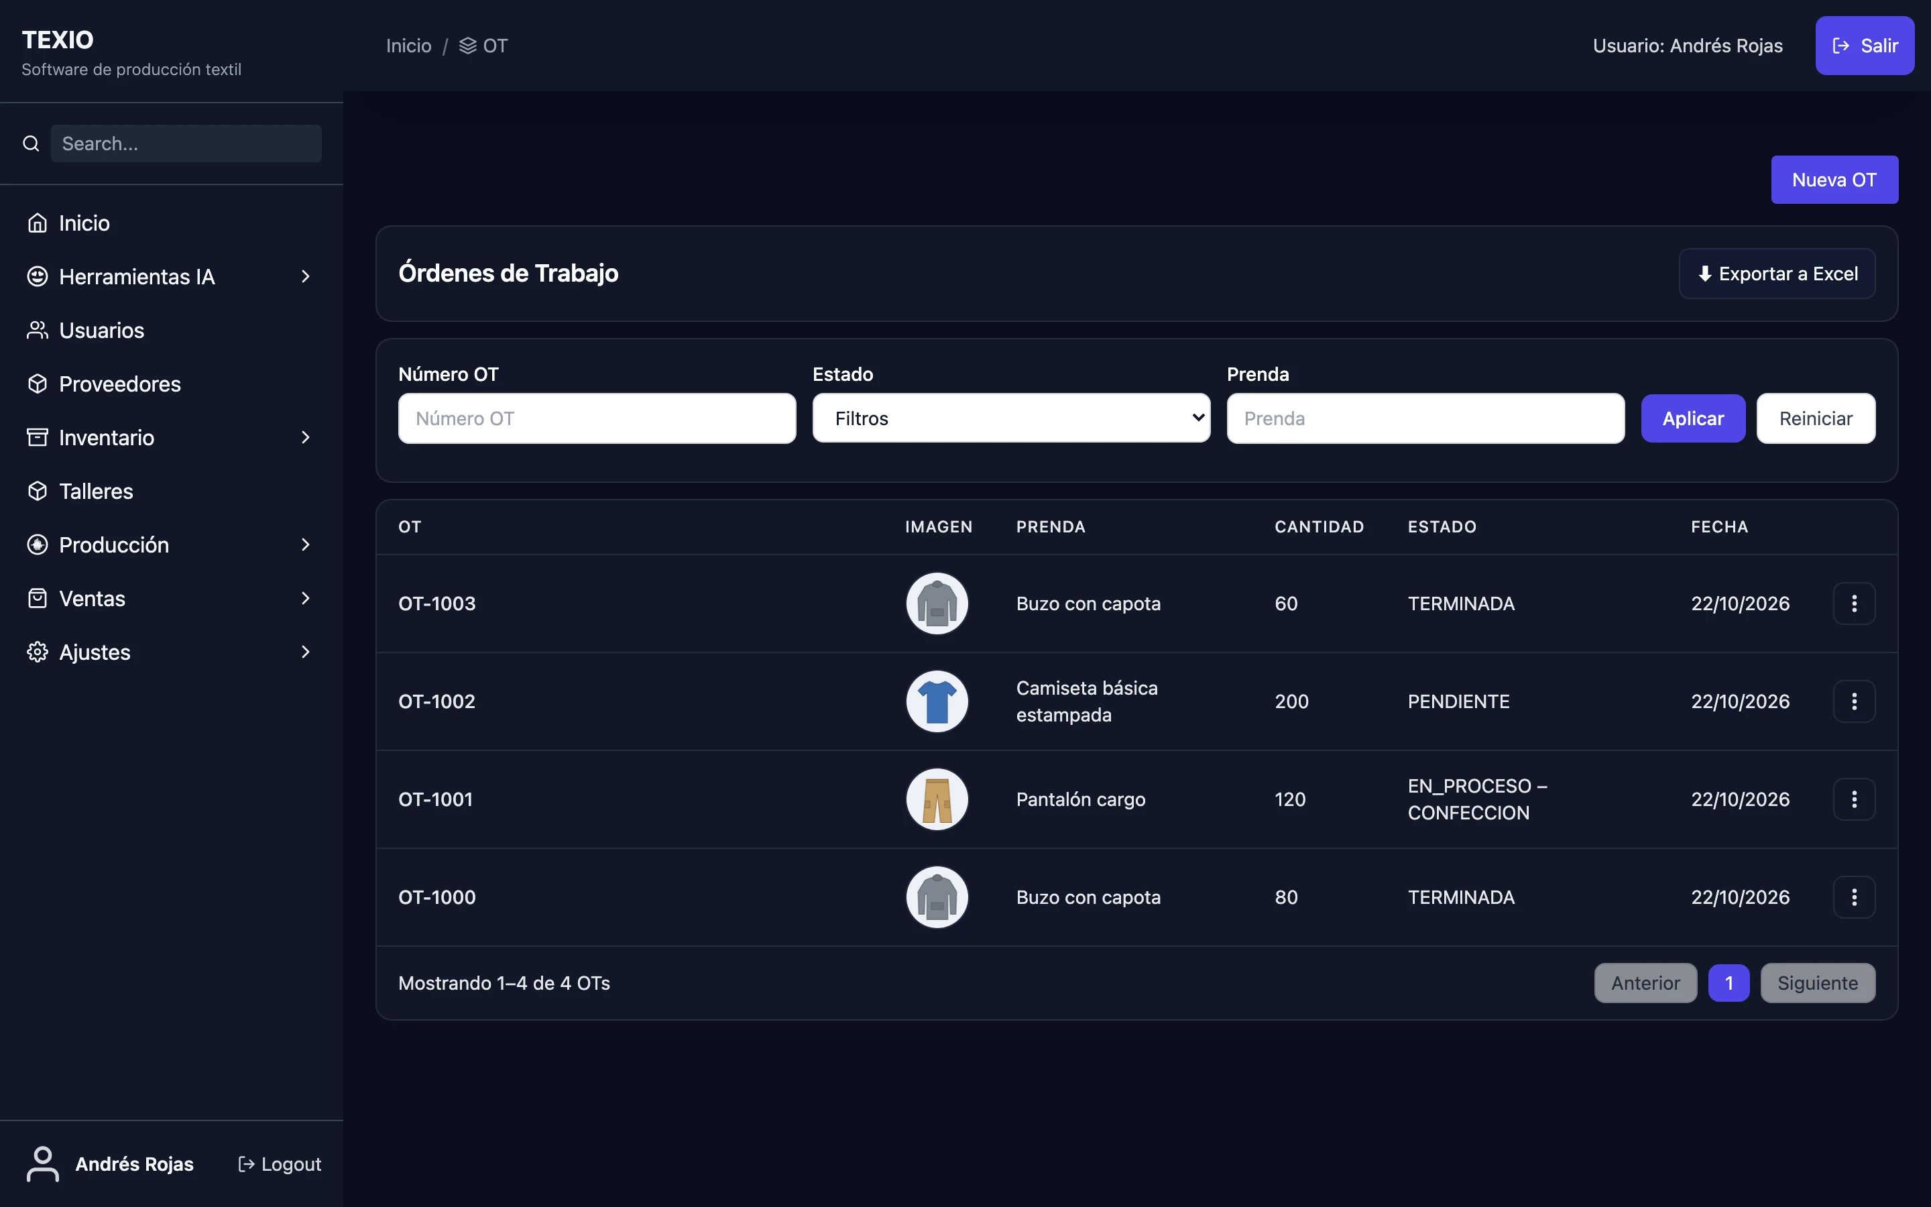
Task: Apply filters with the Aplicar button
Action: pos(1692,418)
